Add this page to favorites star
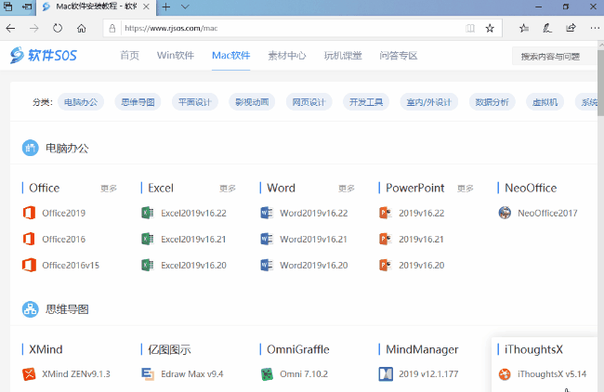604x392 pixels. point(490,28)
